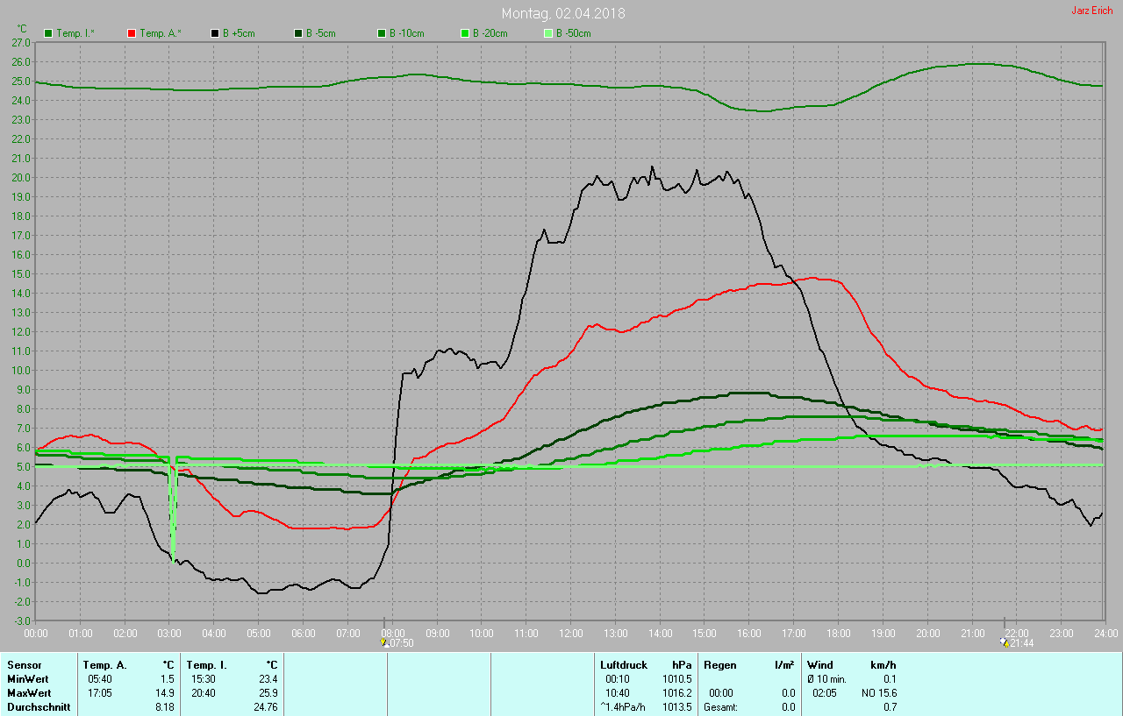Click the B -10cm legend color square
This screenshot has height=716, width=1123.
coord(382,33)
